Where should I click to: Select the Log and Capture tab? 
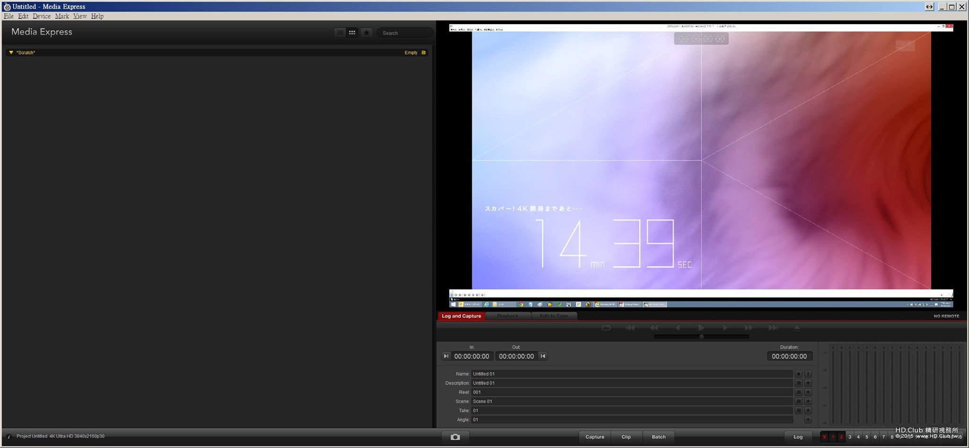pyautogui.click(x=461, y=316)
